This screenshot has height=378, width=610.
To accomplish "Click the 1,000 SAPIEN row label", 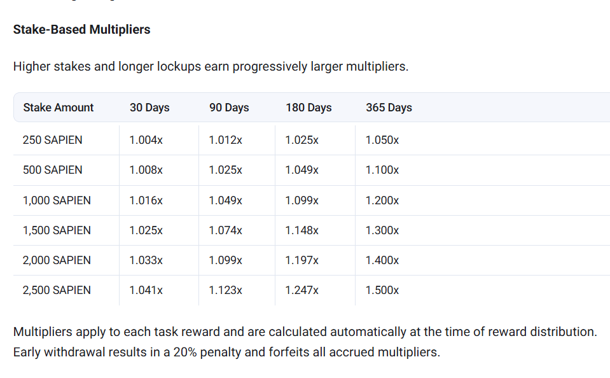I will pos(57,200).
